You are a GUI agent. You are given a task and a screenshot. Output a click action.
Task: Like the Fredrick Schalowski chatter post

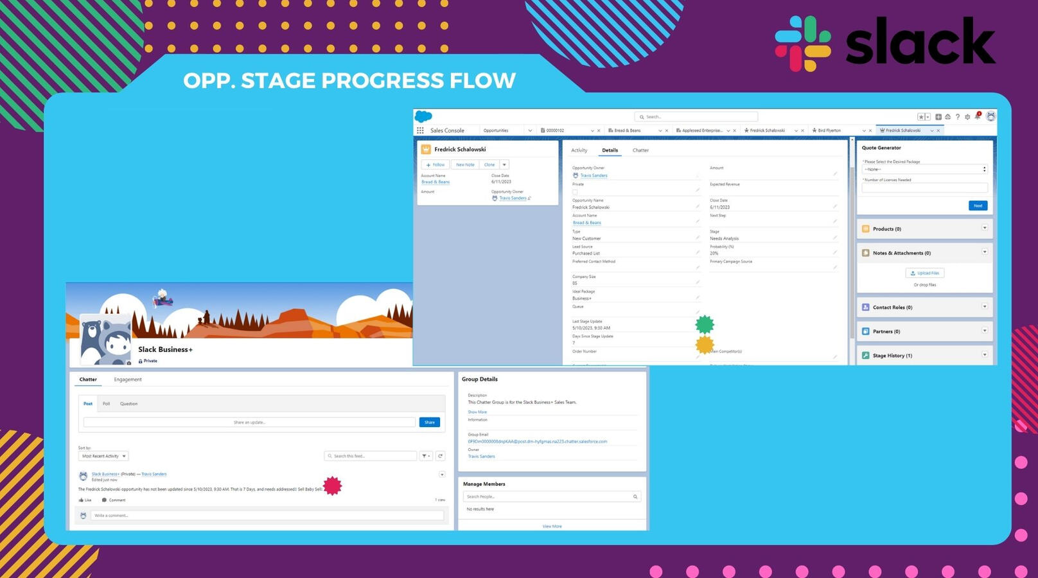(85, 500)
